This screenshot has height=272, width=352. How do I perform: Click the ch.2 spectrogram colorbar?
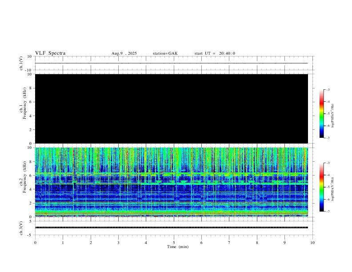click(321, 187)
